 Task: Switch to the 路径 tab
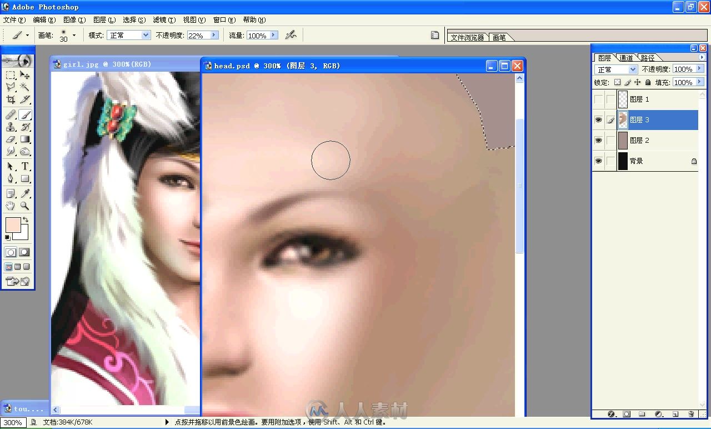coord(648,58)
